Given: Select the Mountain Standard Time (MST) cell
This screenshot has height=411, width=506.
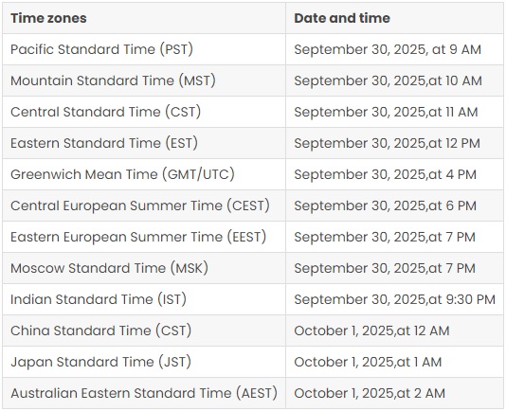Looking at the screenshot, I should [144, 80].
